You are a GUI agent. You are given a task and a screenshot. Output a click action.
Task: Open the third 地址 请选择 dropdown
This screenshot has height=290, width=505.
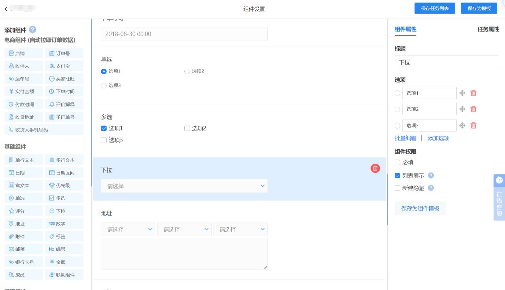(240, 229)
